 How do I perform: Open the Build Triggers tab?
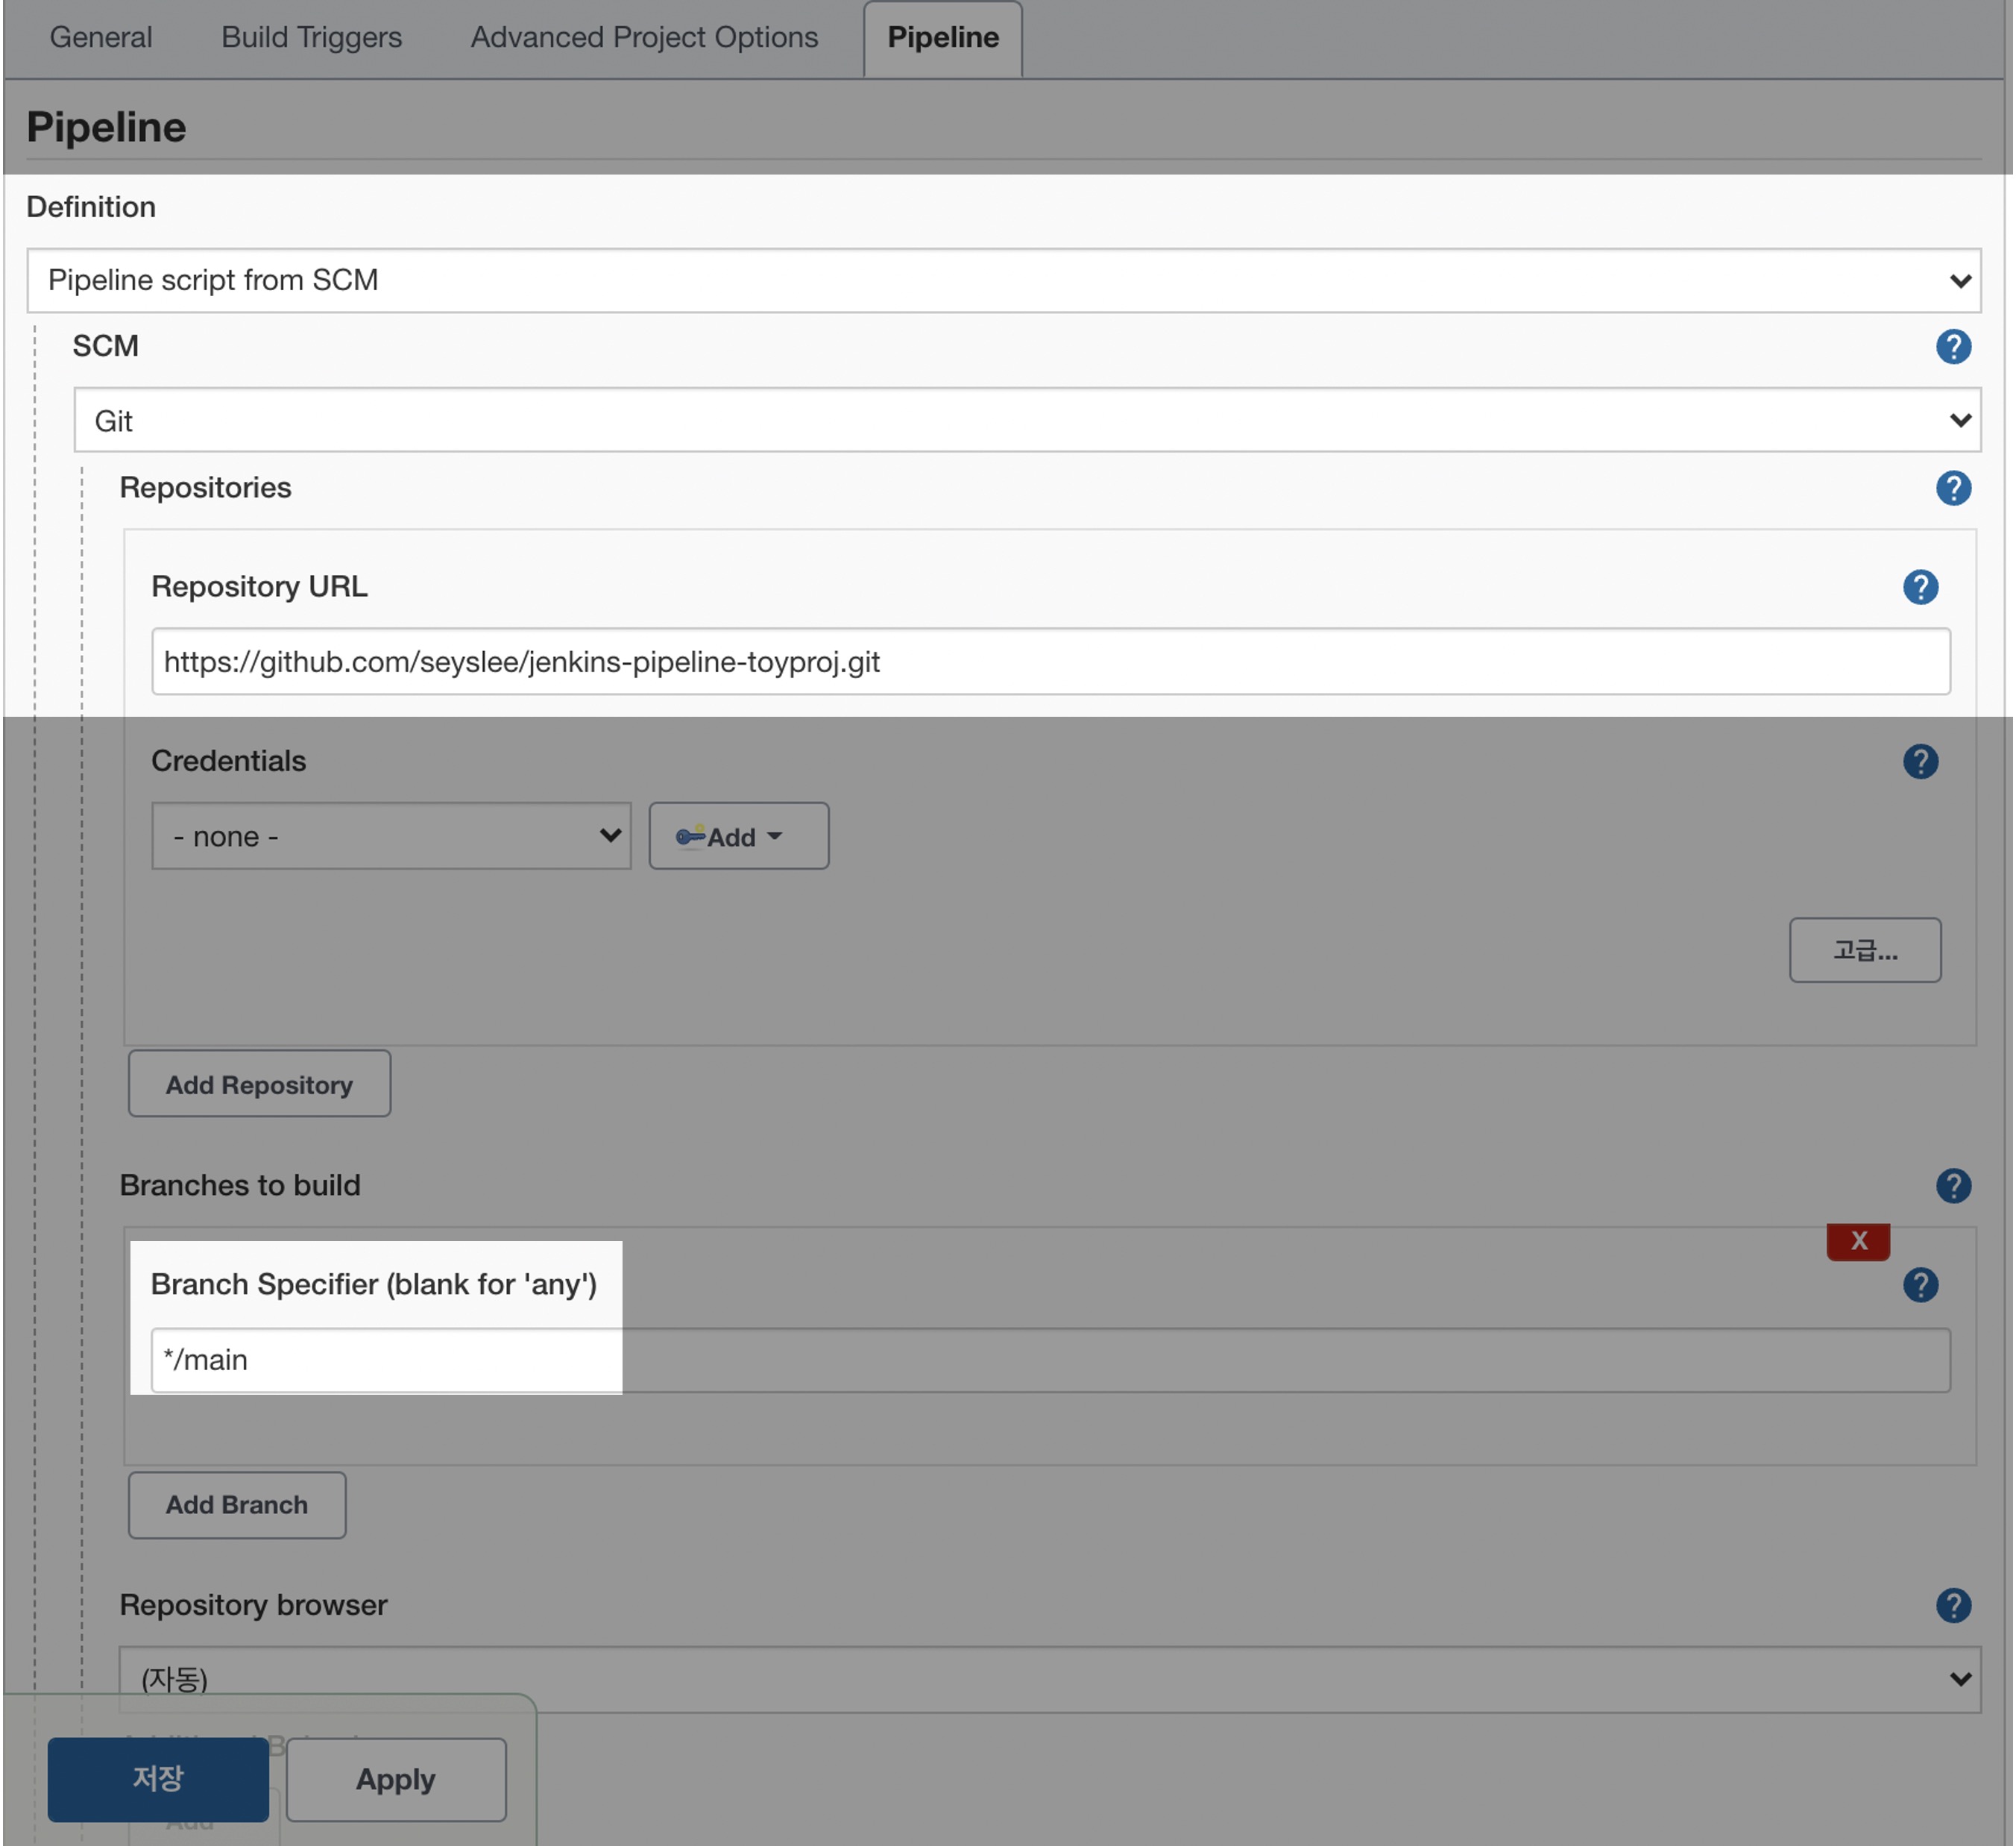311,37
